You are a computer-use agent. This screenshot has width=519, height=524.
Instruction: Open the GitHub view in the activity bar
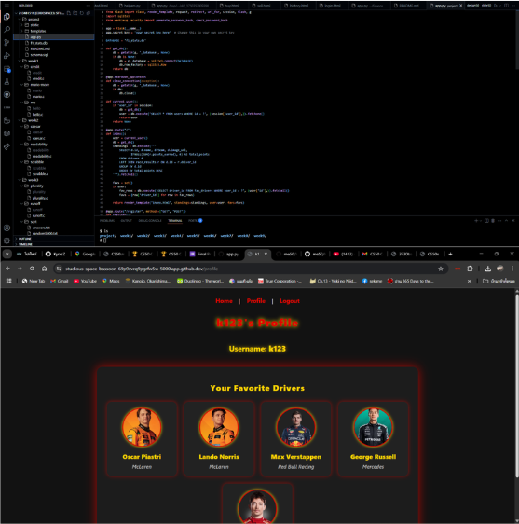[x=7, y=95]
